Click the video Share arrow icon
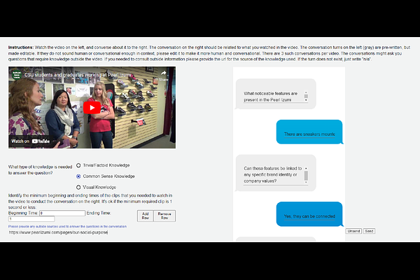This screenshot has height=280, width=420. pyautogui.click(x=163, y=73)
